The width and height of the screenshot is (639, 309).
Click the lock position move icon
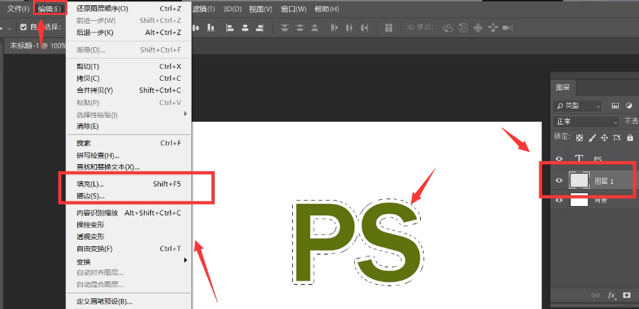(605, 137)
